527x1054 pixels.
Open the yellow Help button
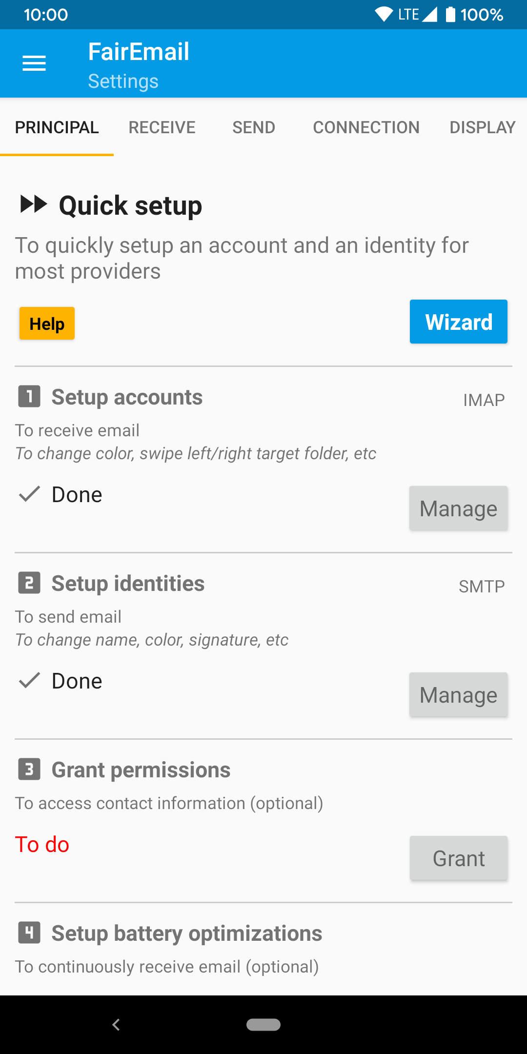tap(47, 324)
